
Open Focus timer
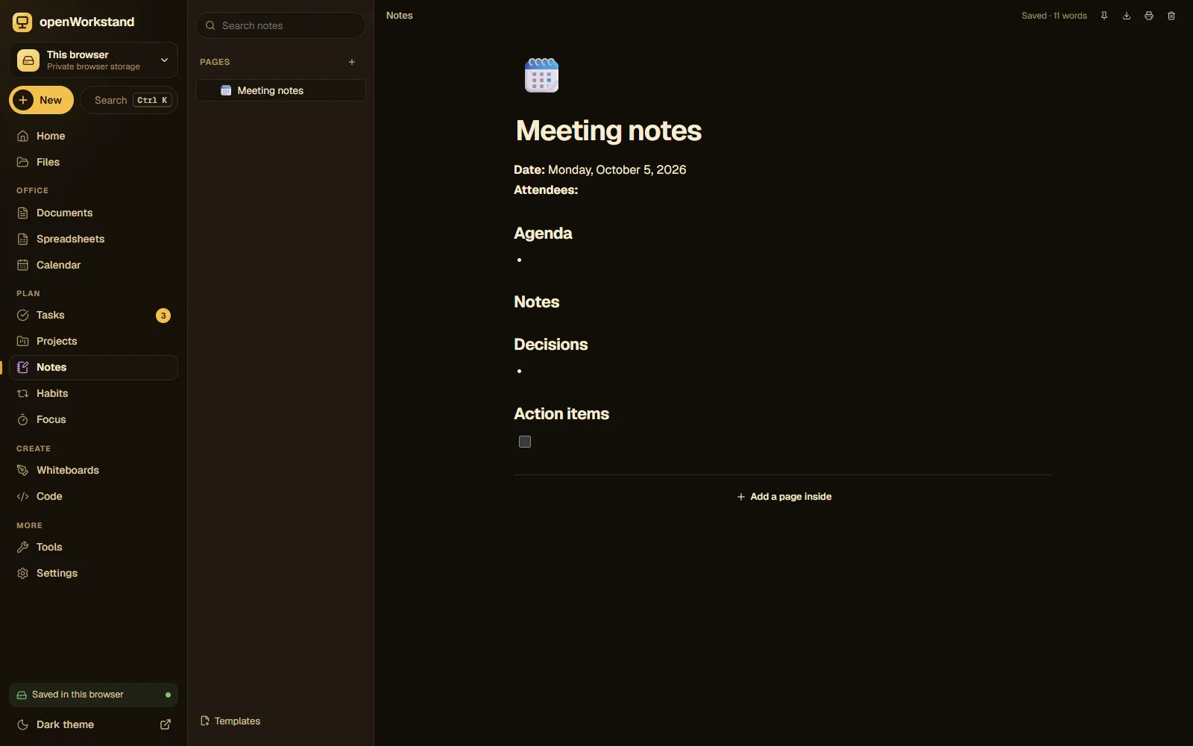click(93, 419)
